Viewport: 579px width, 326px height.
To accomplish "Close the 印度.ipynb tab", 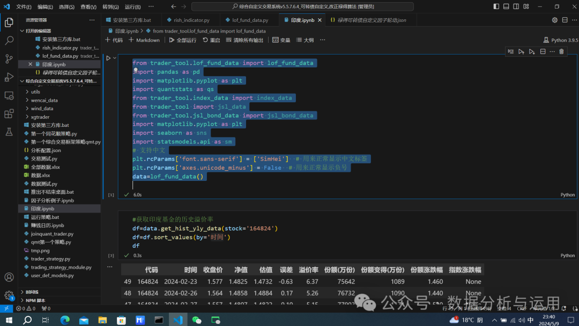I will pyautogui.click(x=320, y=20).
